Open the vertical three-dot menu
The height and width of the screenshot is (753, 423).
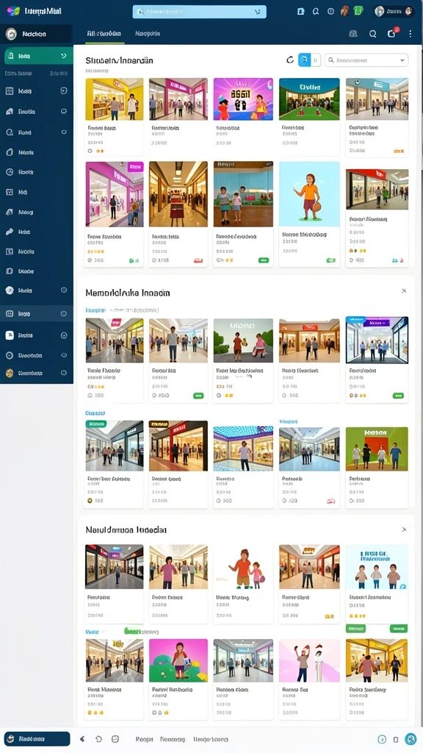pyautogui.click(x=410, y=34)
